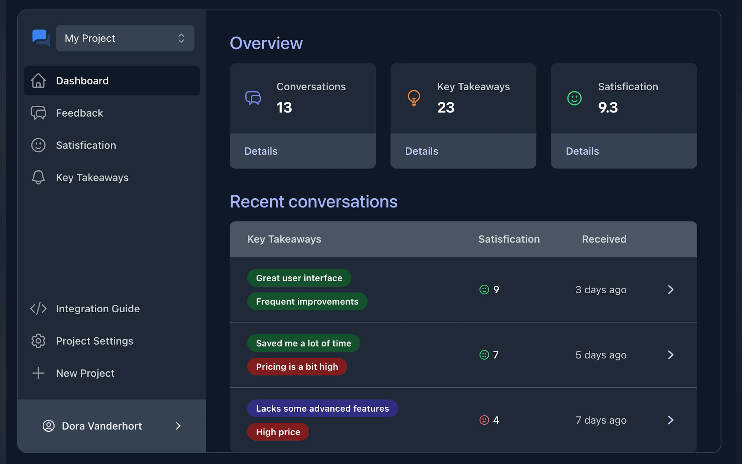The width and height of the screenshot is (742, 464).
Task: Click the Integration Guide code icon
Action: (38, 309)
